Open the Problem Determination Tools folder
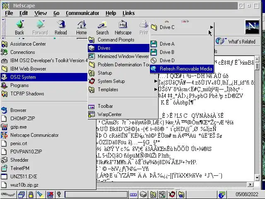 [x=119, y=65]
